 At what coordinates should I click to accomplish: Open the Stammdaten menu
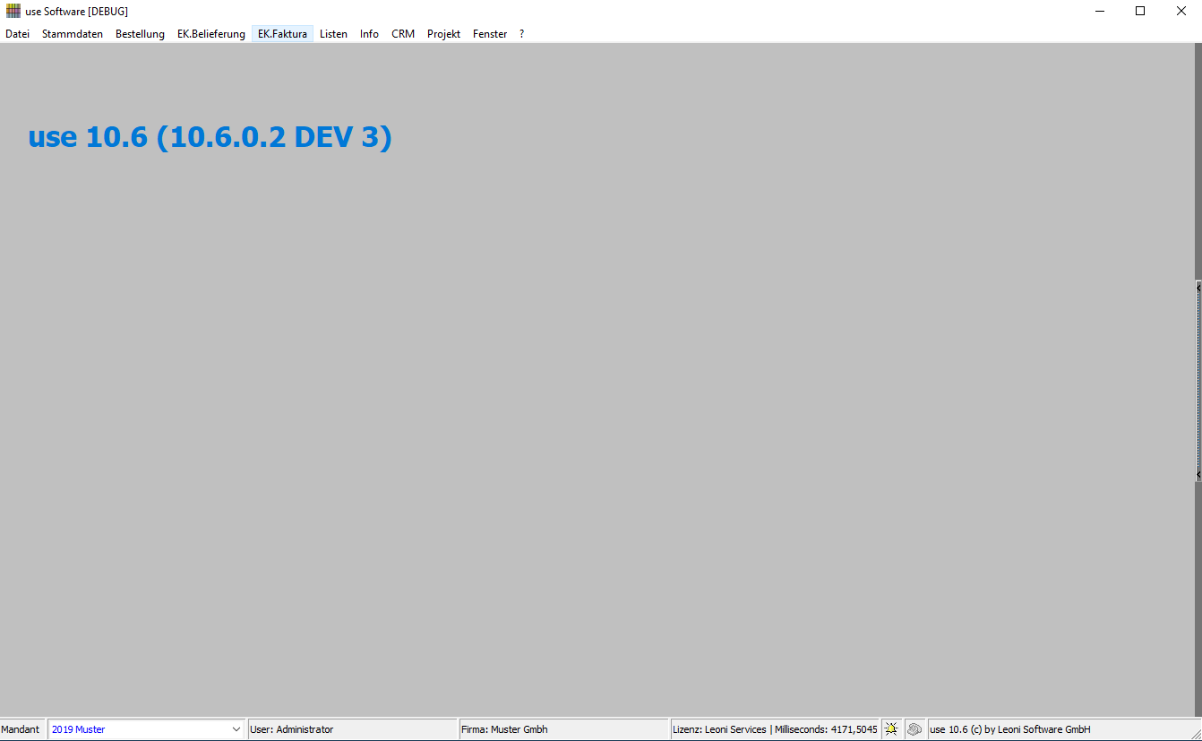pyautogui.click(x=73, y=34)
